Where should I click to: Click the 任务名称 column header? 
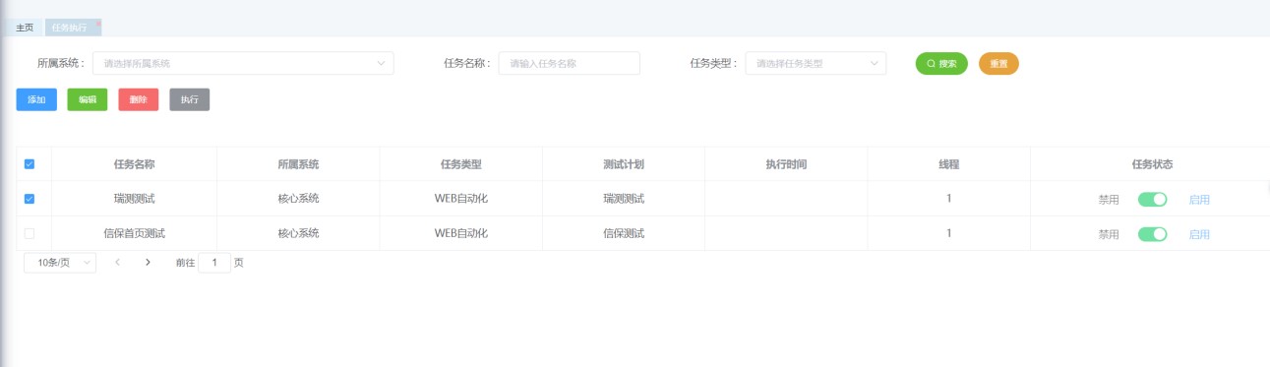[135, 164]
